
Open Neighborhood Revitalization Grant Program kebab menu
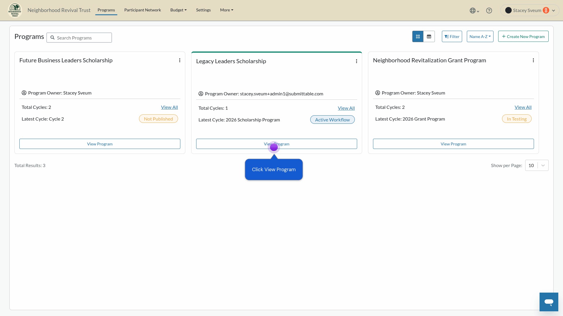[x=533, y=60]
